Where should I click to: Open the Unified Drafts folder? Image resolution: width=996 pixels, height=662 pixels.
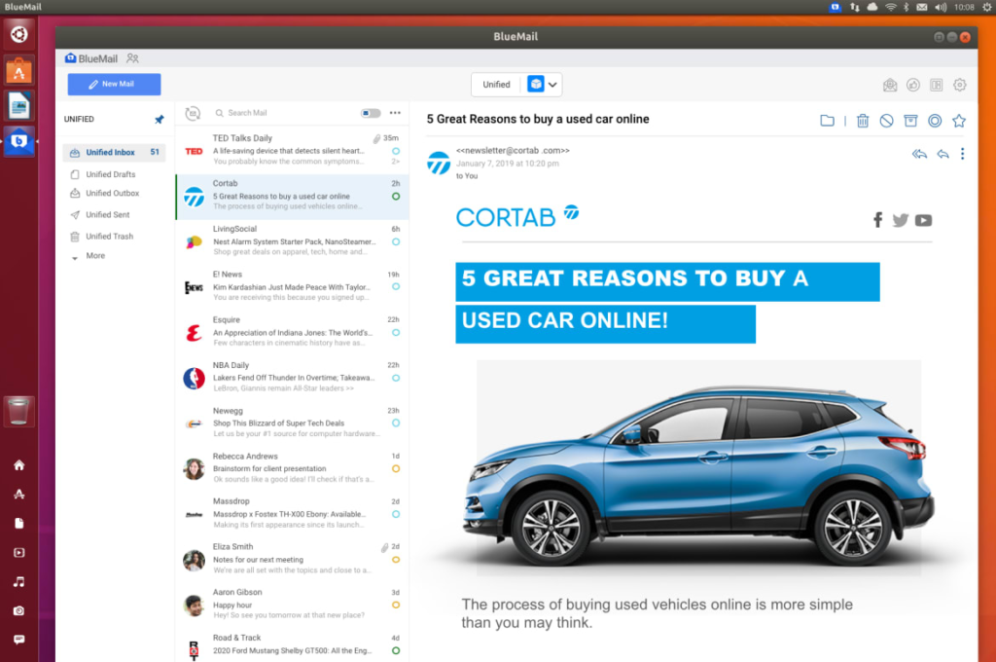pyautogui.click(x=110, y=174)
